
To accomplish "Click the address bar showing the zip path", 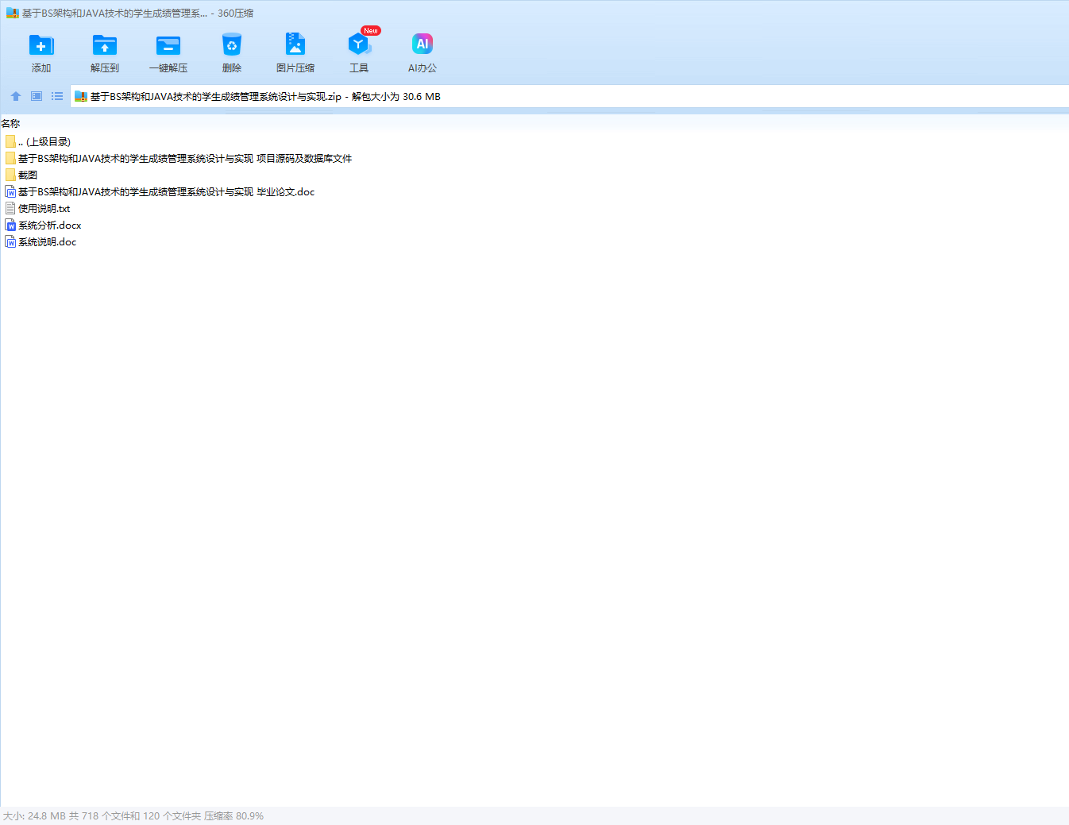I will (x=569, y=96).
